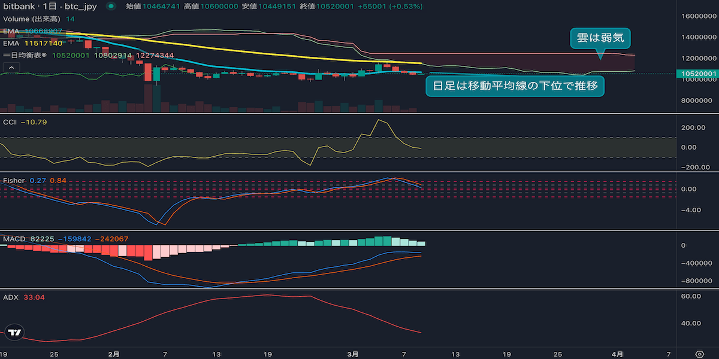Click the 3月 date on time axis
719x359 pixels.
click(x=354, y=354)
